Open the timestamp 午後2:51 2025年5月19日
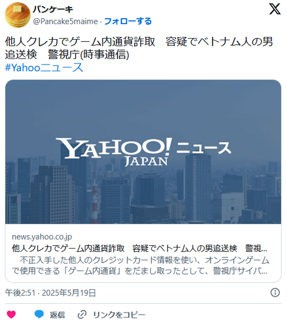Viewport: 287px width, 323px height. coord(50,293)
